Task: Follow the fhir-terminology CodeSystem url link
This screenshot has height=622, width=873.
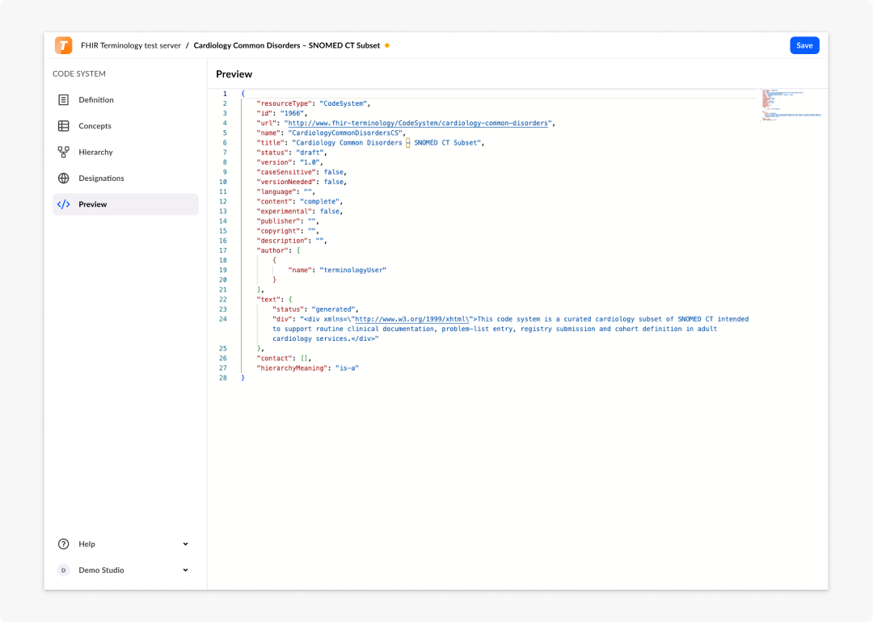Action: pyautogui.click(x=418, y=123)
